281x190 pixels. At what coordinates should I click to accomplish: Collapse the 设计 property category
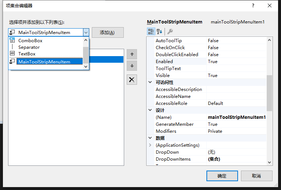click(x=150, y=110)
